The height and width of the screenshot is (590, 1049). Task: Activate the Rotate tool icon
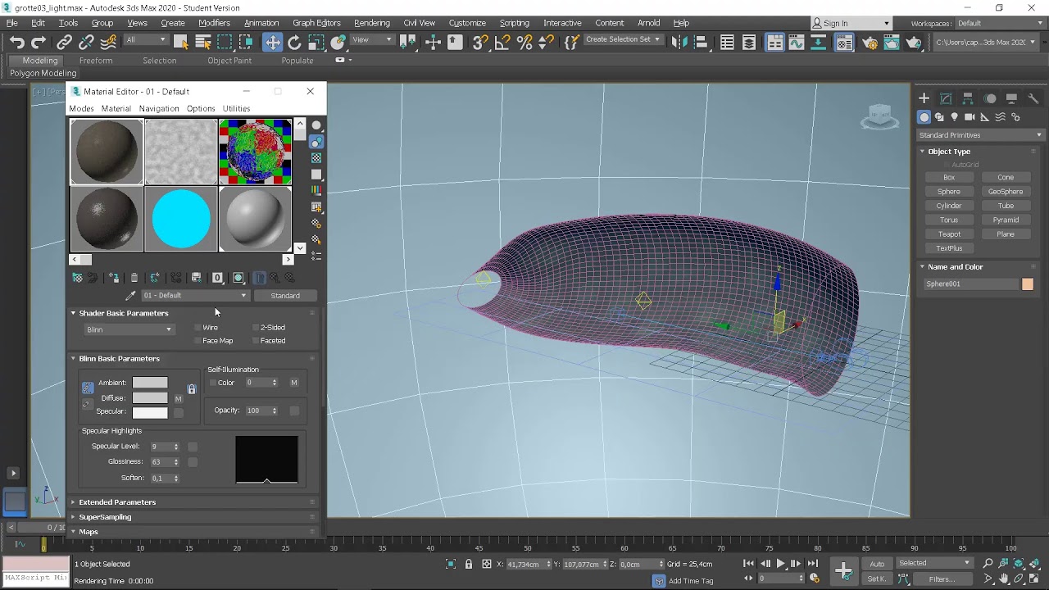(x=294, y=43)
